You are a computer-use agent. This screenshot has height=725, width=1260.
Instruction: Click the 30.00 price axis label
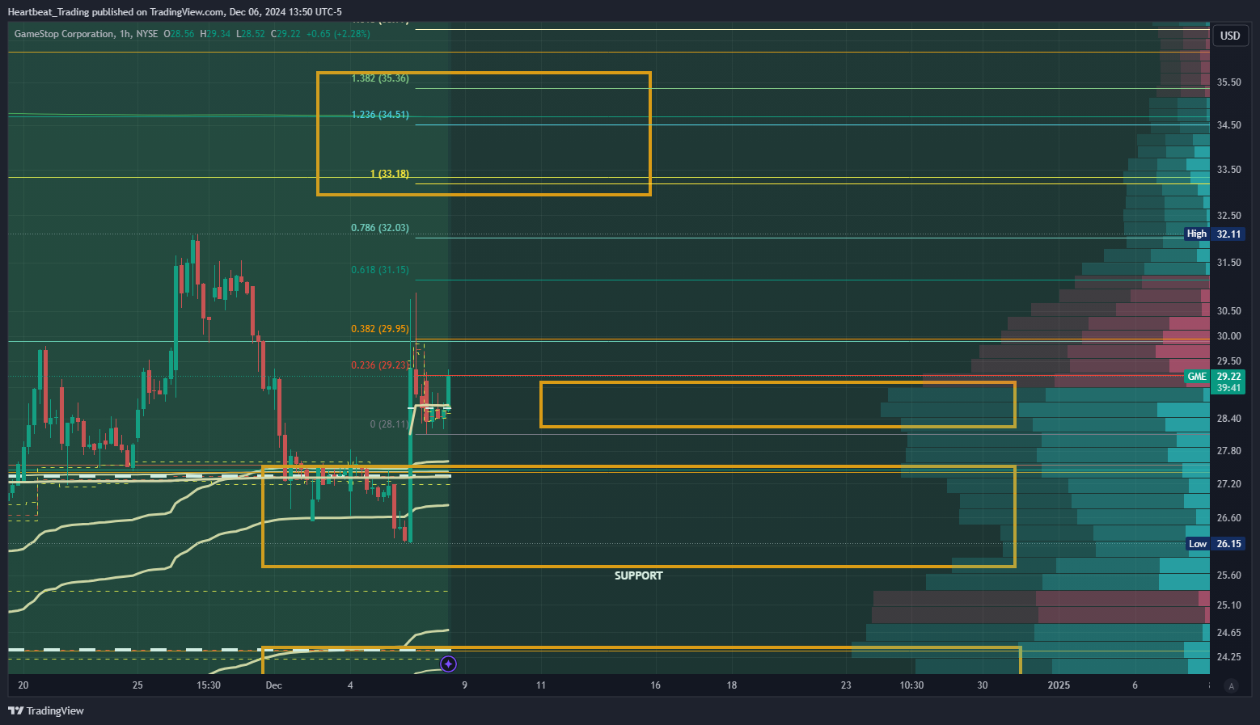coord(1229,336)
